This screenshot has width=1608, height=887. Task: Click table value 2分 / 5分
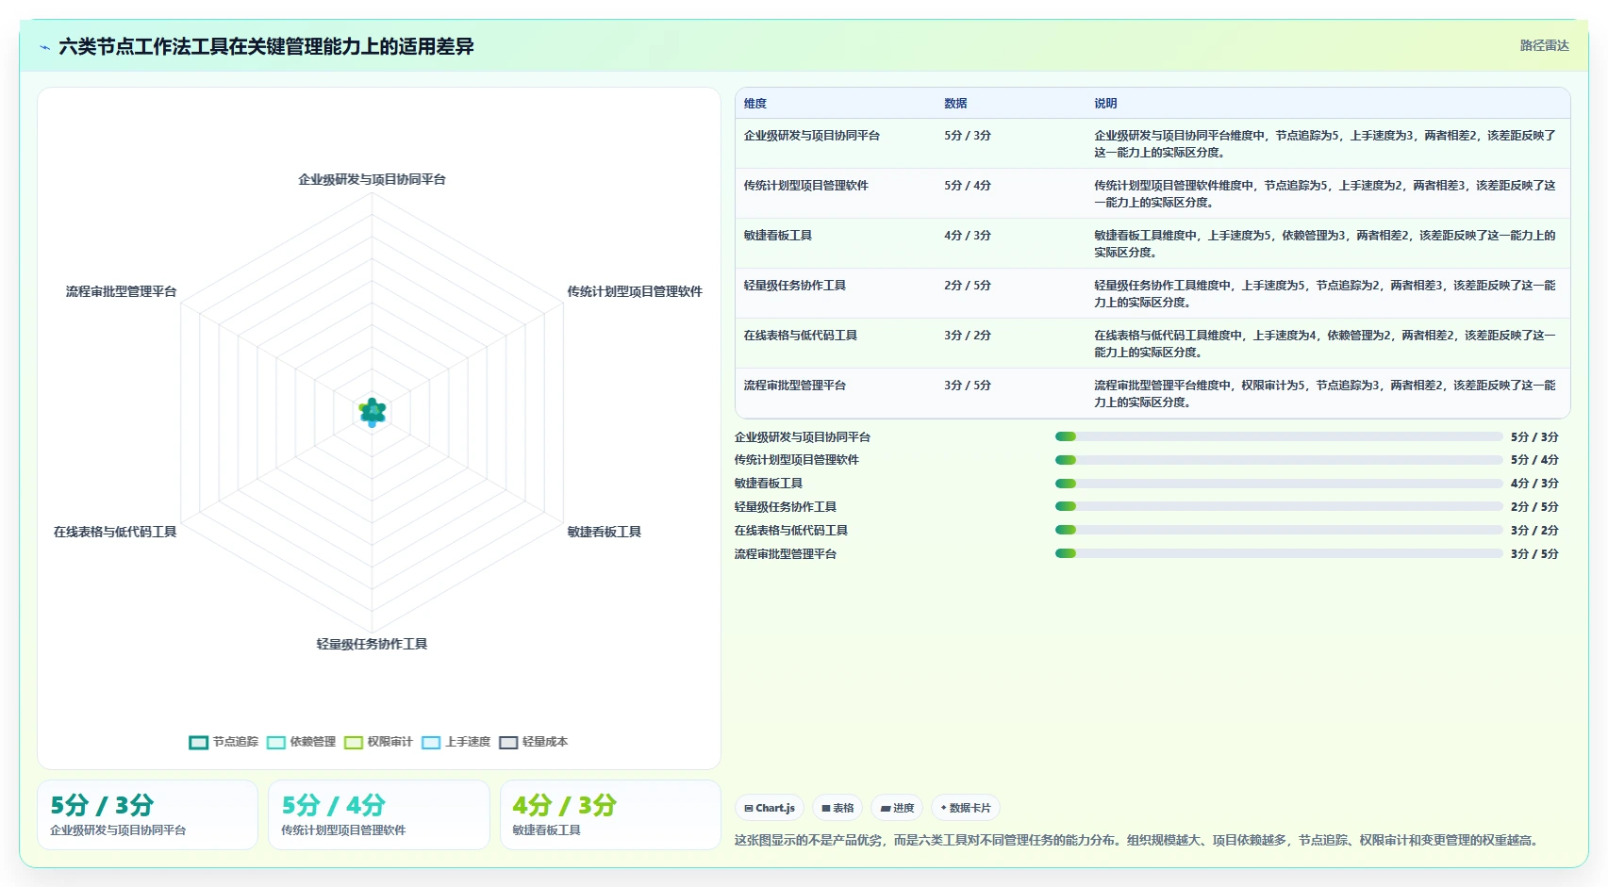[968, 286]
